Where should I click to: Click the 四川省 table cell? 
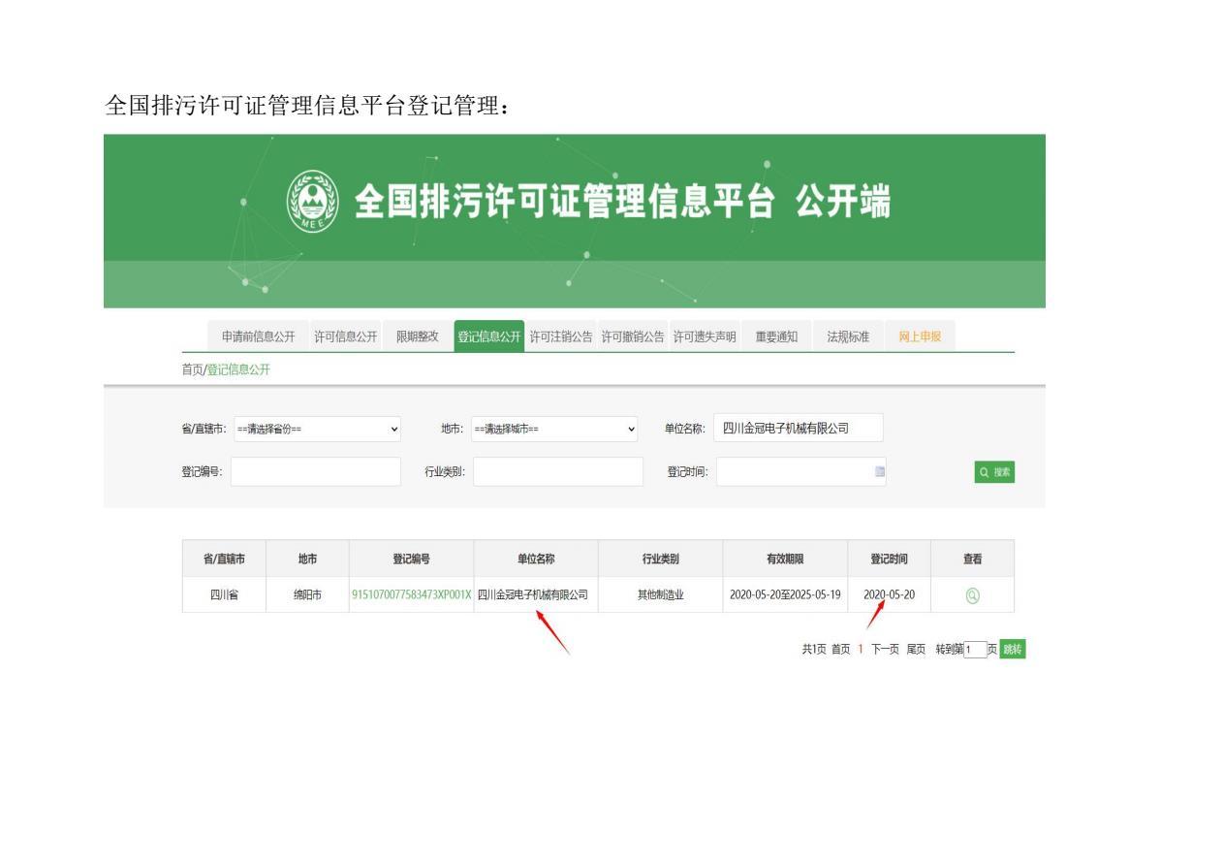224,594
